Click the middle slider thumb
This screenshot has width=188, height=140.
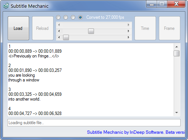pos(91,31)
